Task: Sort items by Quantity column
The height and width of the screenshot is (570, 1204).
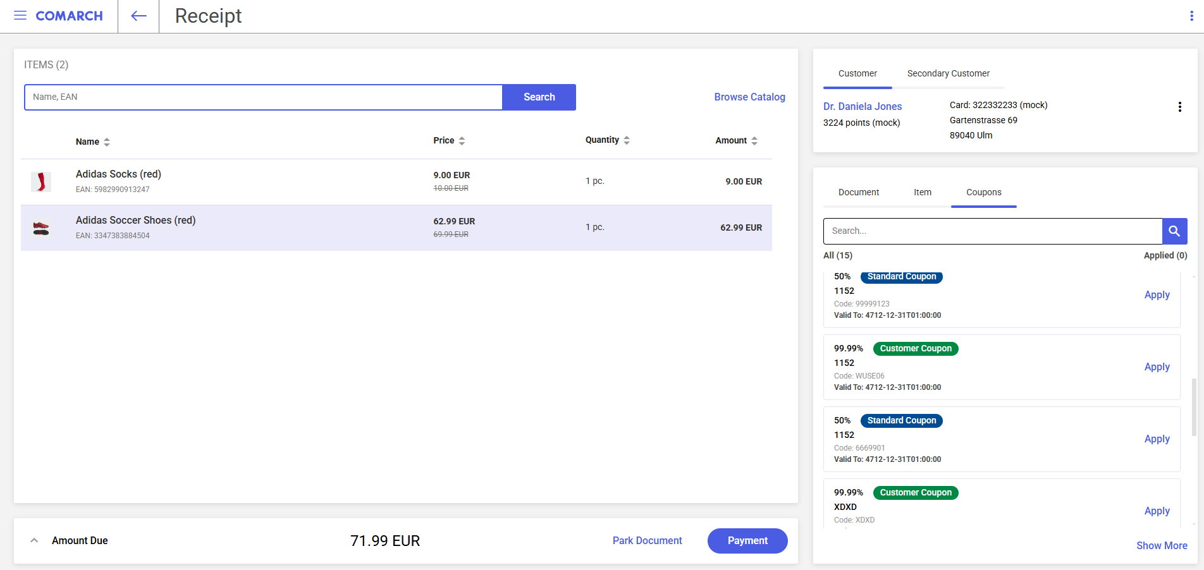Action: click(x=607, y=140)
